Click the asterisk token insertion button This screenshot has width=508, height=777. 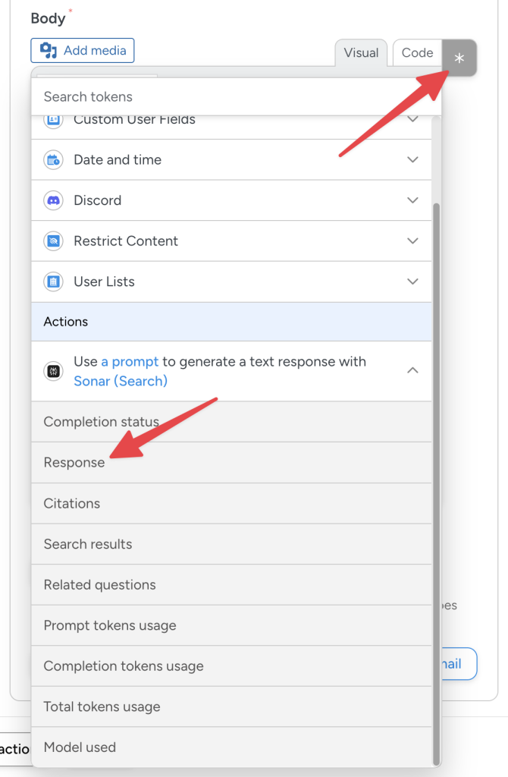(459, 58)
